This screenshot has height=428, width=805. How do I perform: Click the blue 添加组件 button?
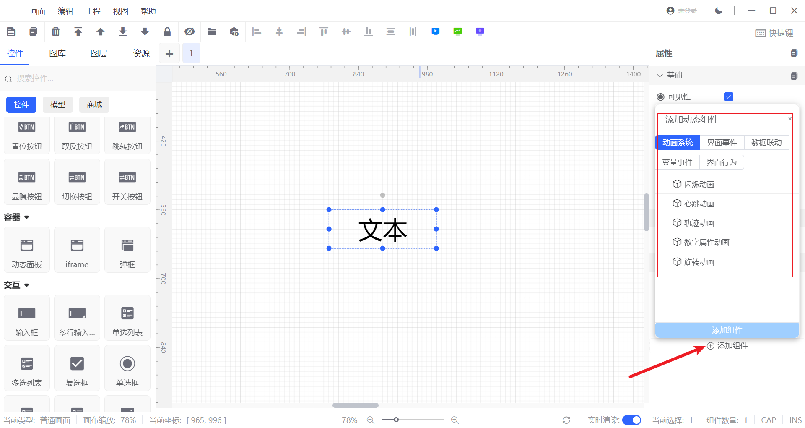pyautogui.click(x=727, y=330)
